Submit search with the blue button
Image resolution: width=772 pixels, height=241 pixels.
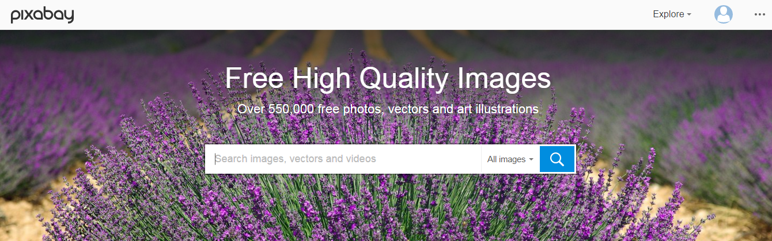pyautogui.click(x=557, y=159)
